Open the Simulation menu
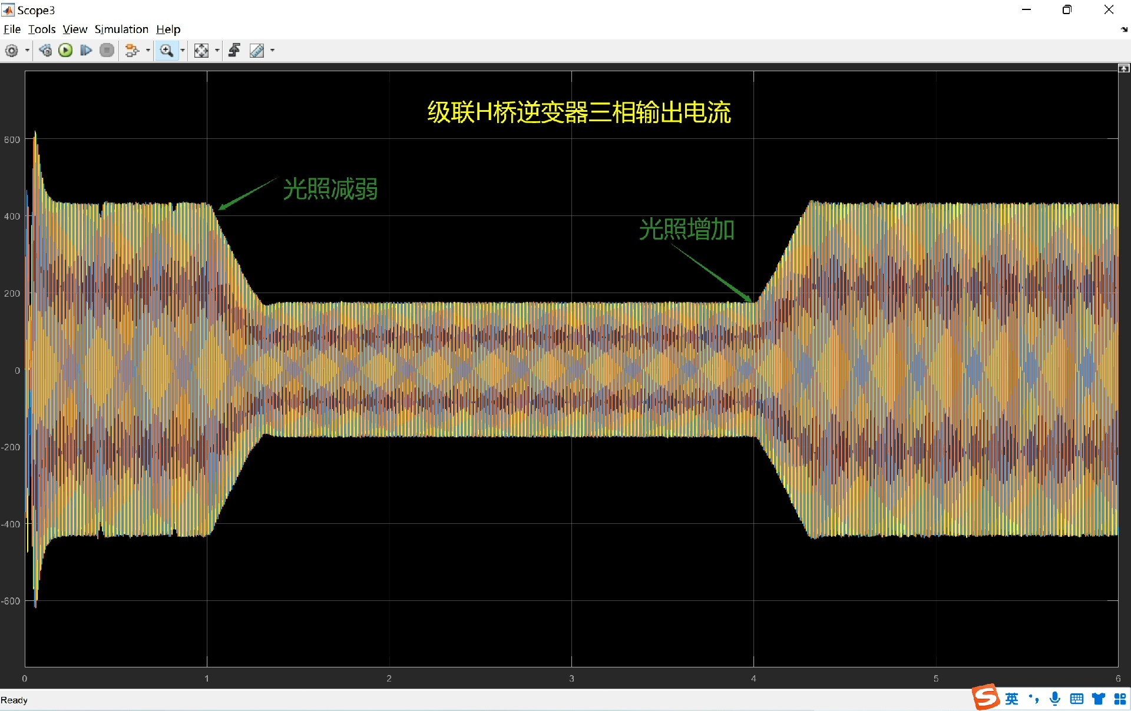The image size is (1131, 711). pyautogui.click(x=121, y=29)
